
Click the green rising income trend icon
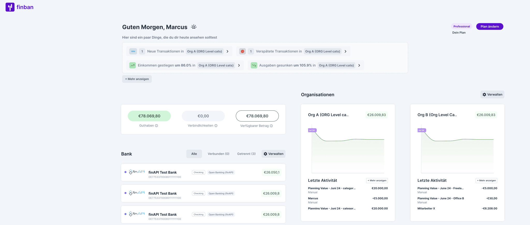132,65
